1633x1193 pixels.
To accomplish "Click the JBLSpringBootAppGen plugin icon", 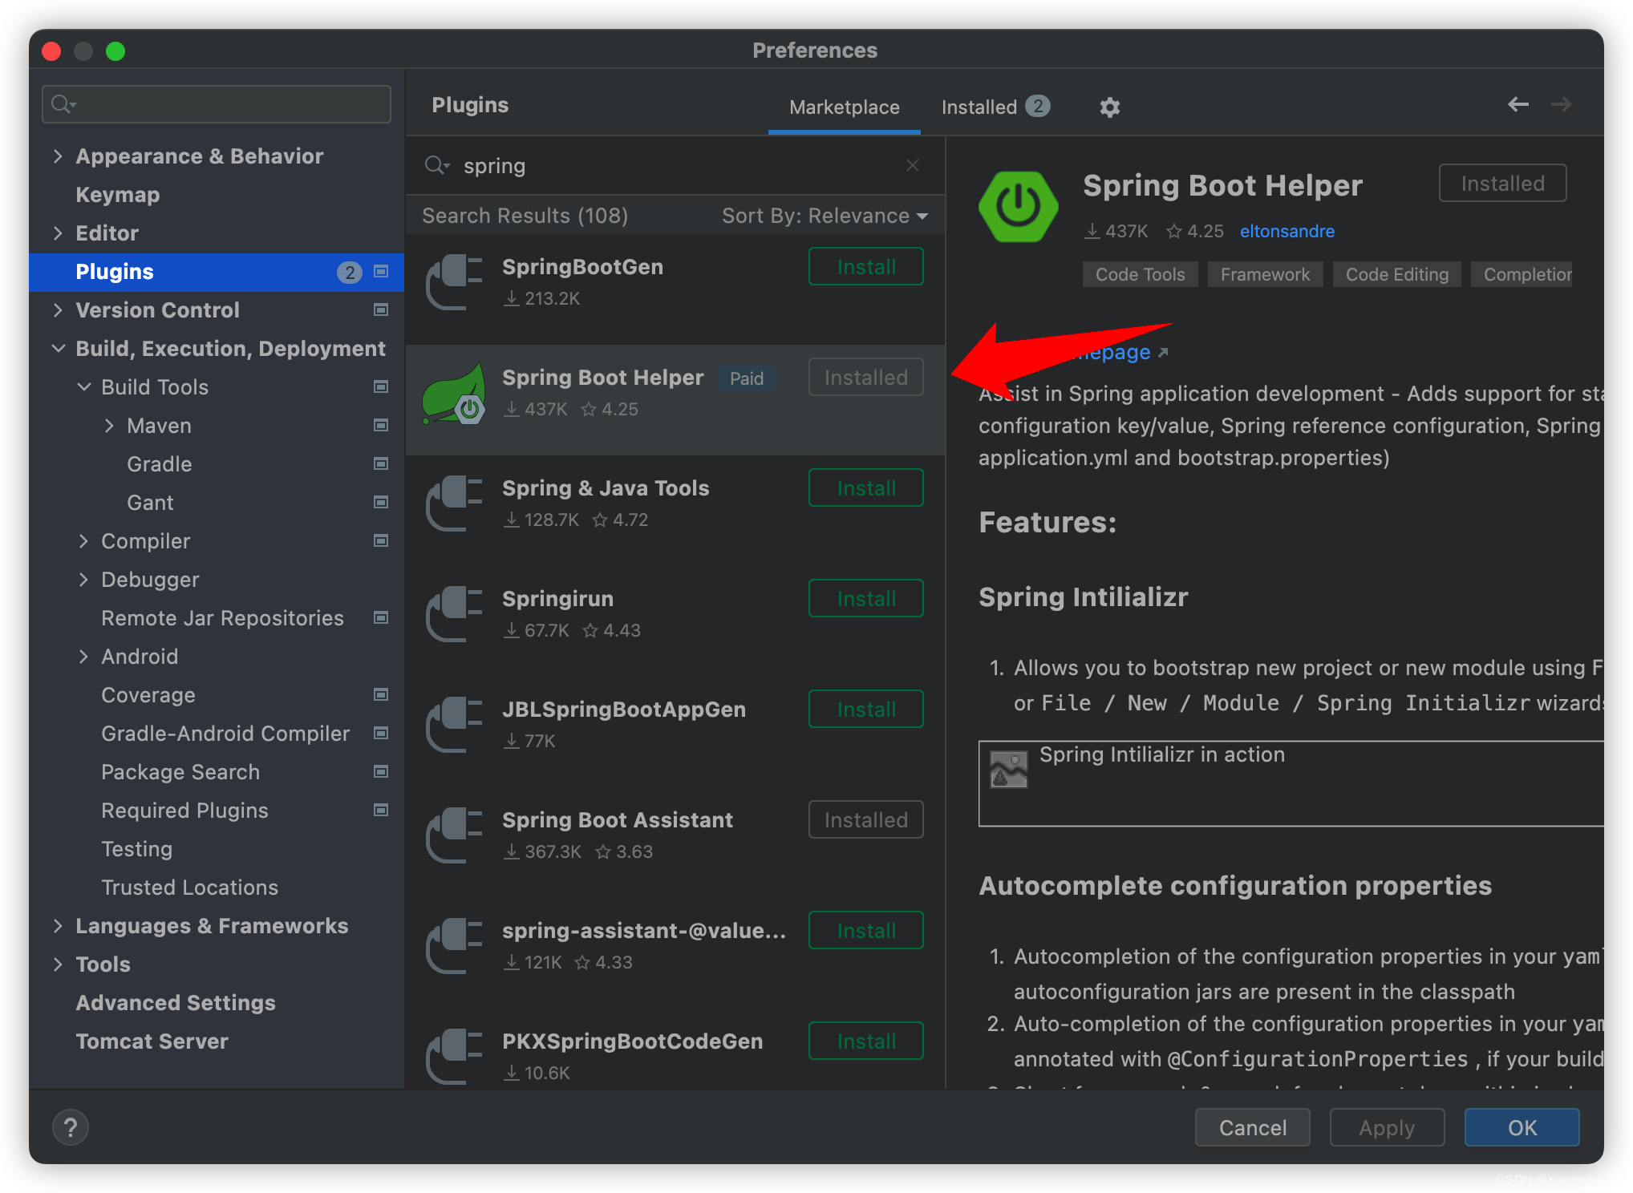I will (454, 724).
